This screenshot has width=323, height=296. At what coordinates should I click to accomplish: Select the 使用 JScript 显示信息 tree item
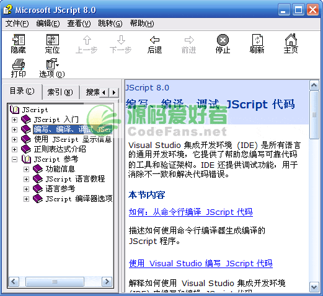pyautogui.click(x=73, y=139)
